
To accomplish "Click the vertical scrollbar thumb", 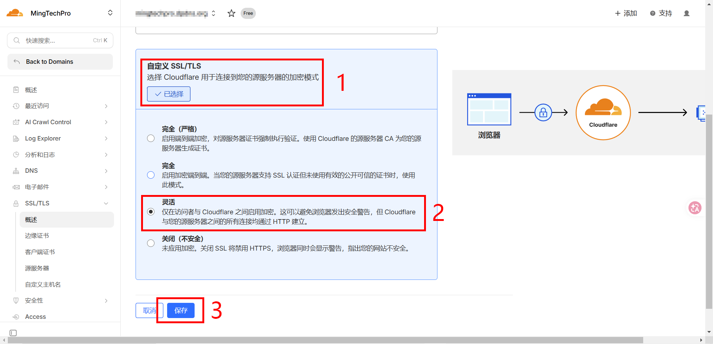I will pyautogui.click(x=709, y=211).
